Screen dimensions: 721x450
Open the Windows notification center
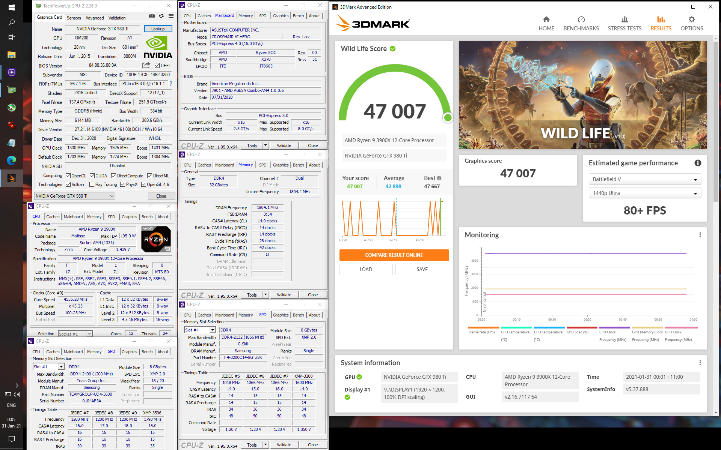click(x=11, y=439)
